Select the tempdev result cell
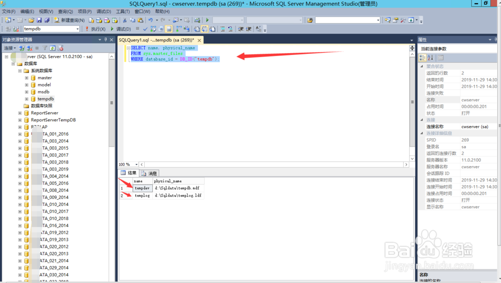Image resolution: width=501 pixels, height=283 pixels. (142, 188)
